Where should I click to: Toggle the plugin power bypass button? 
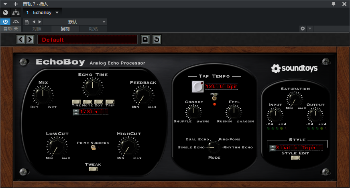click(x=5, y=22)
